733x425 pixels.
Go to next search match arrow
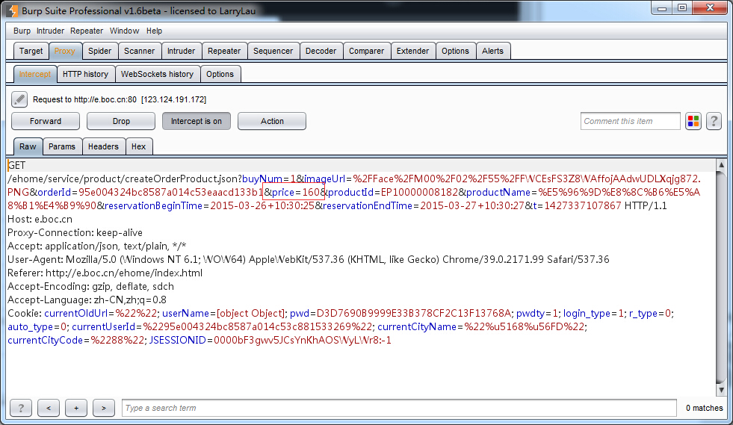tap(104, 408)
